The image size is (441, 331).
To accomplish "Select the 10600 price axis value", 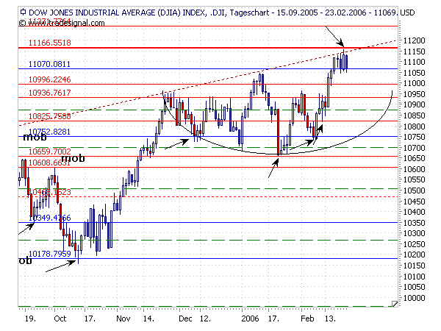I will (414, 169).
